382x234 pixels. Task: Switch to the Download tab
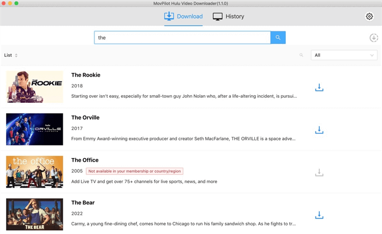[x=183, y=16]
